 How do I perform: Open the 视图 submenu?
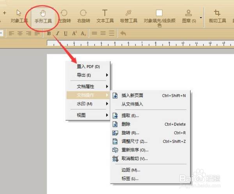88,115
